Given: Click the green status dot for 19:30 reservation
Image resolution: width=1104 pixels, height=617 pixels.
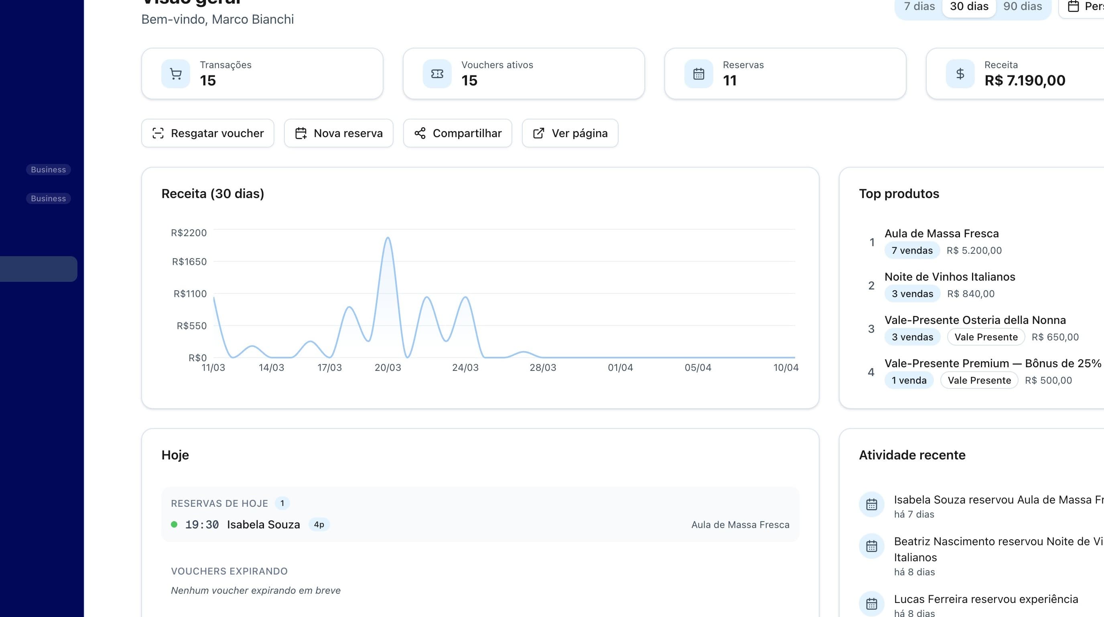Looking at the screenshot, I should tap(174, 524).
